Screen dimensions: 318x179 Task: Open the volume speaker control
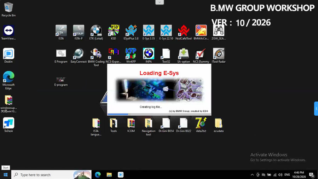pyautogui.click(x=280, y=175)
